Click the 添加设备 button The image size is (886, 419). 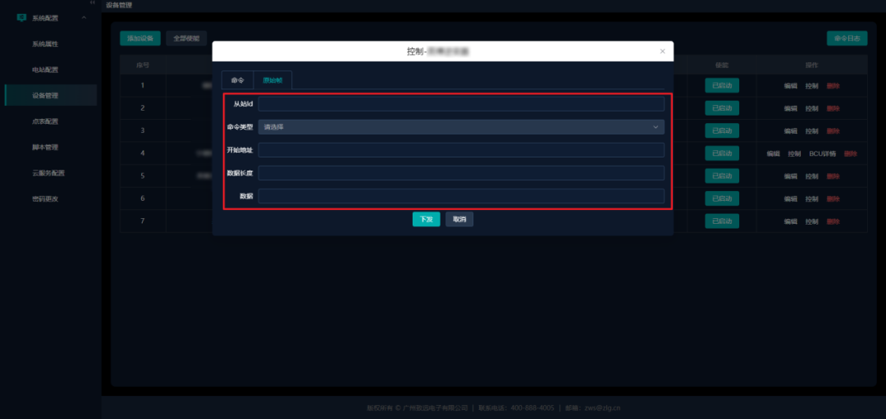click(x=140, y=39)
